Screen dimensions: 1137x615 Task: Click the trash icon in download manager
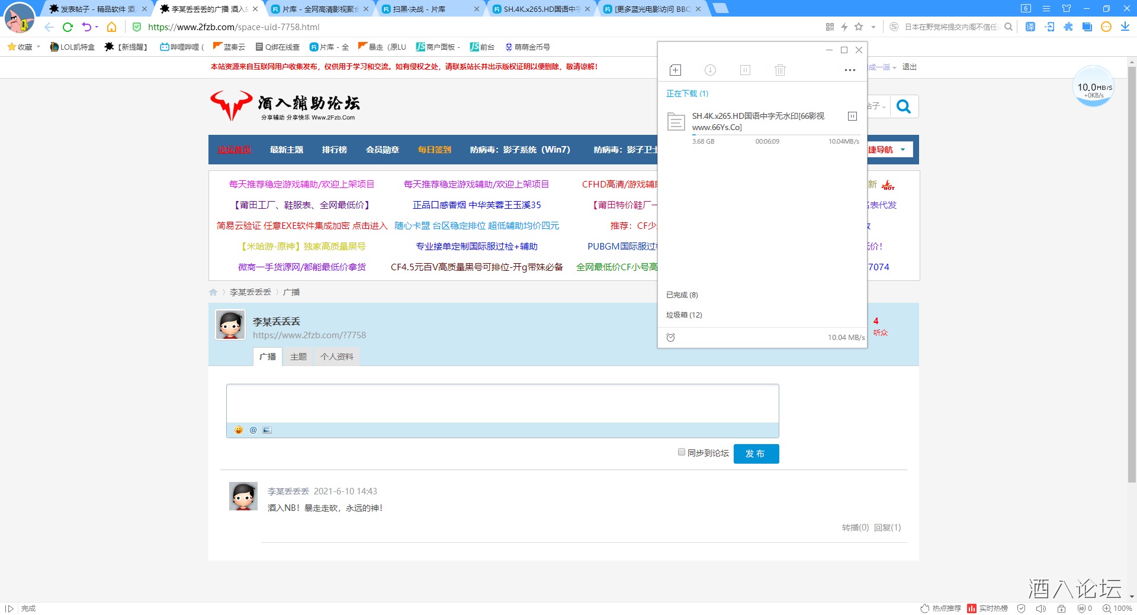[779, 70]
